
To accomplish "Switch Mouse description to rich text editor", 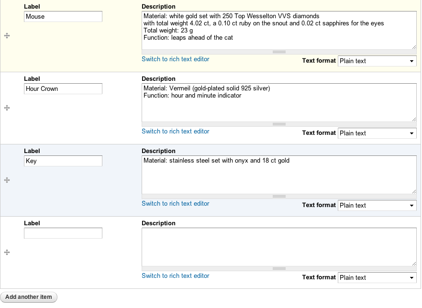I will 176,59.
